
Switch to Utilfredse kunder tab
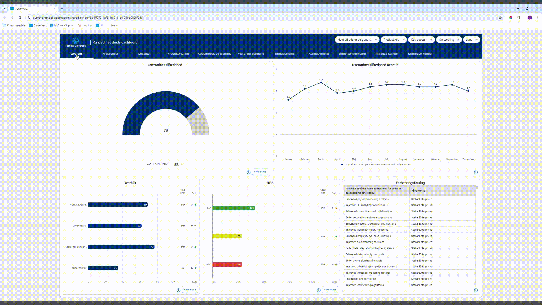420,54
